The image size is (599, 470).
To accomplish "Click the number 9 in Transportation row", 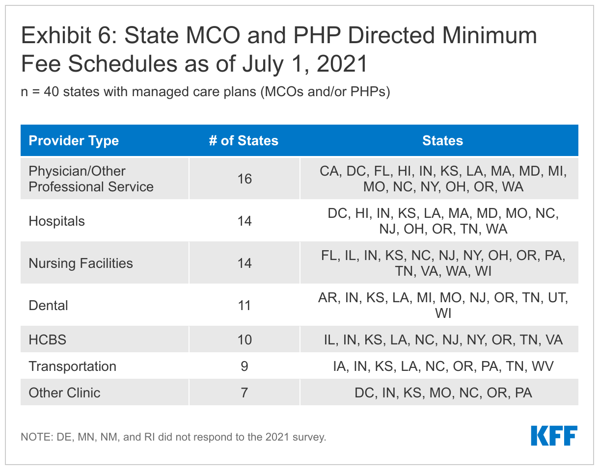I will tap(244, 366).
